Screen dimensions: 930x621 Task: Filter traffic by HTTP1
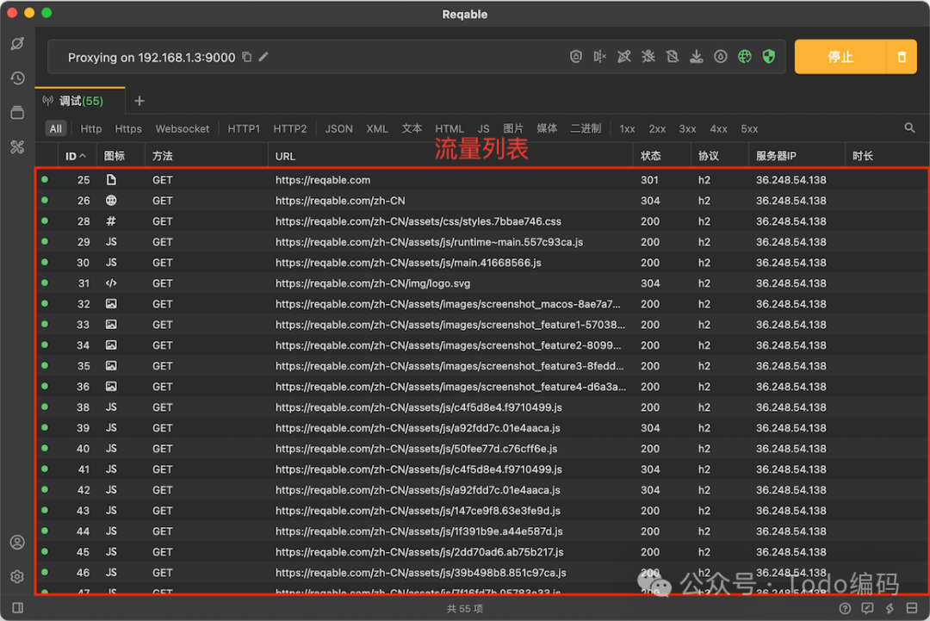[244, 128]
